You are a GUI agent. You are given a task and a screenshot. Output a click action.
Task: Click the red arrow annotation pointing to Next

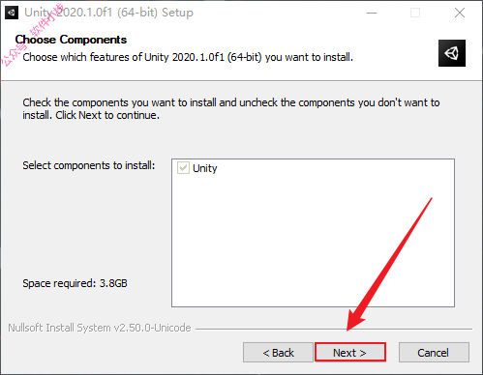pos(389,265)
